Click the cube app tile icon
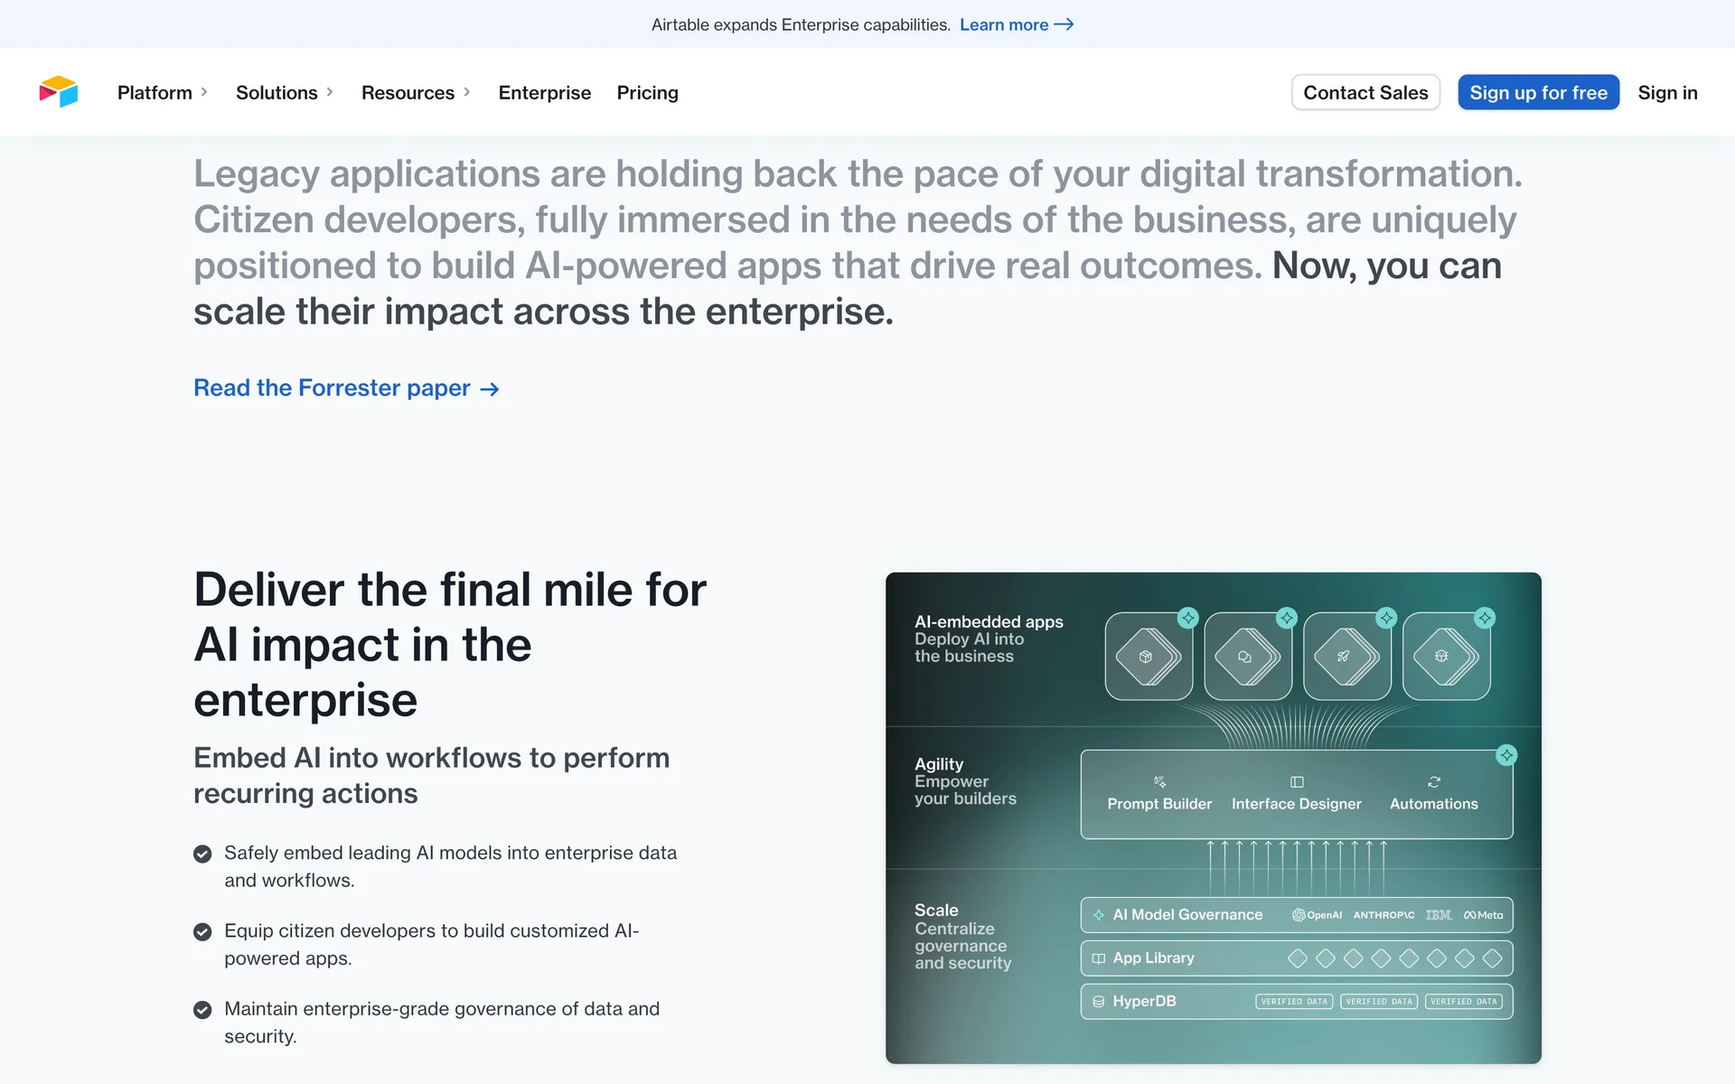 1146,657
